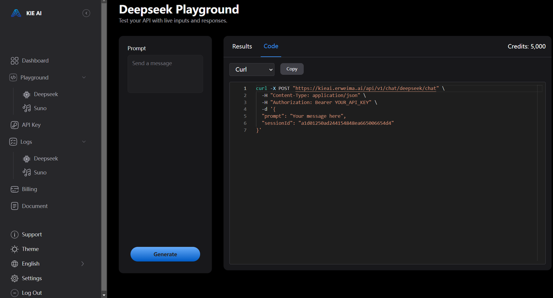553x298 pixels.
Task: Click the Generate button
Action: point(165,254)
